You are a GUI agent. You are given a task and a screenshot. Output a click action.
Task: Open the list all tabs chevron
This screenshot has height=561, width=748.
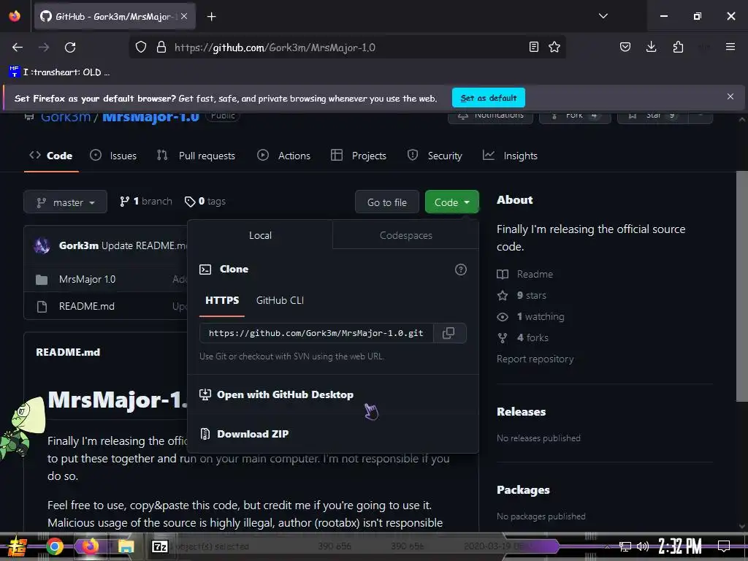click(x=603, y=16)
